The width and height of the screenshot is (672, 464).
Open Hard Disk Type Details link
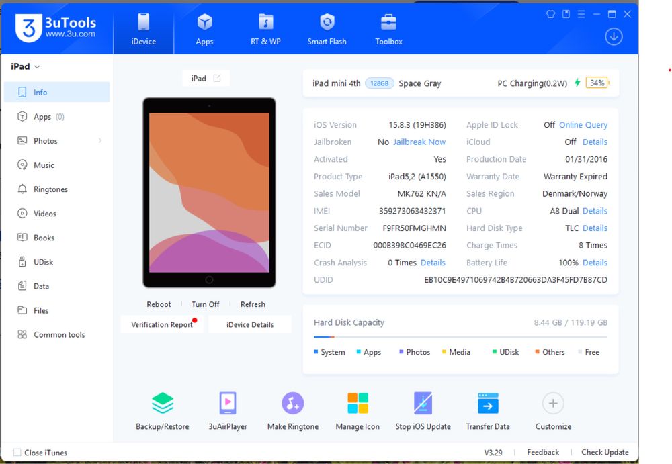[595, 228]
